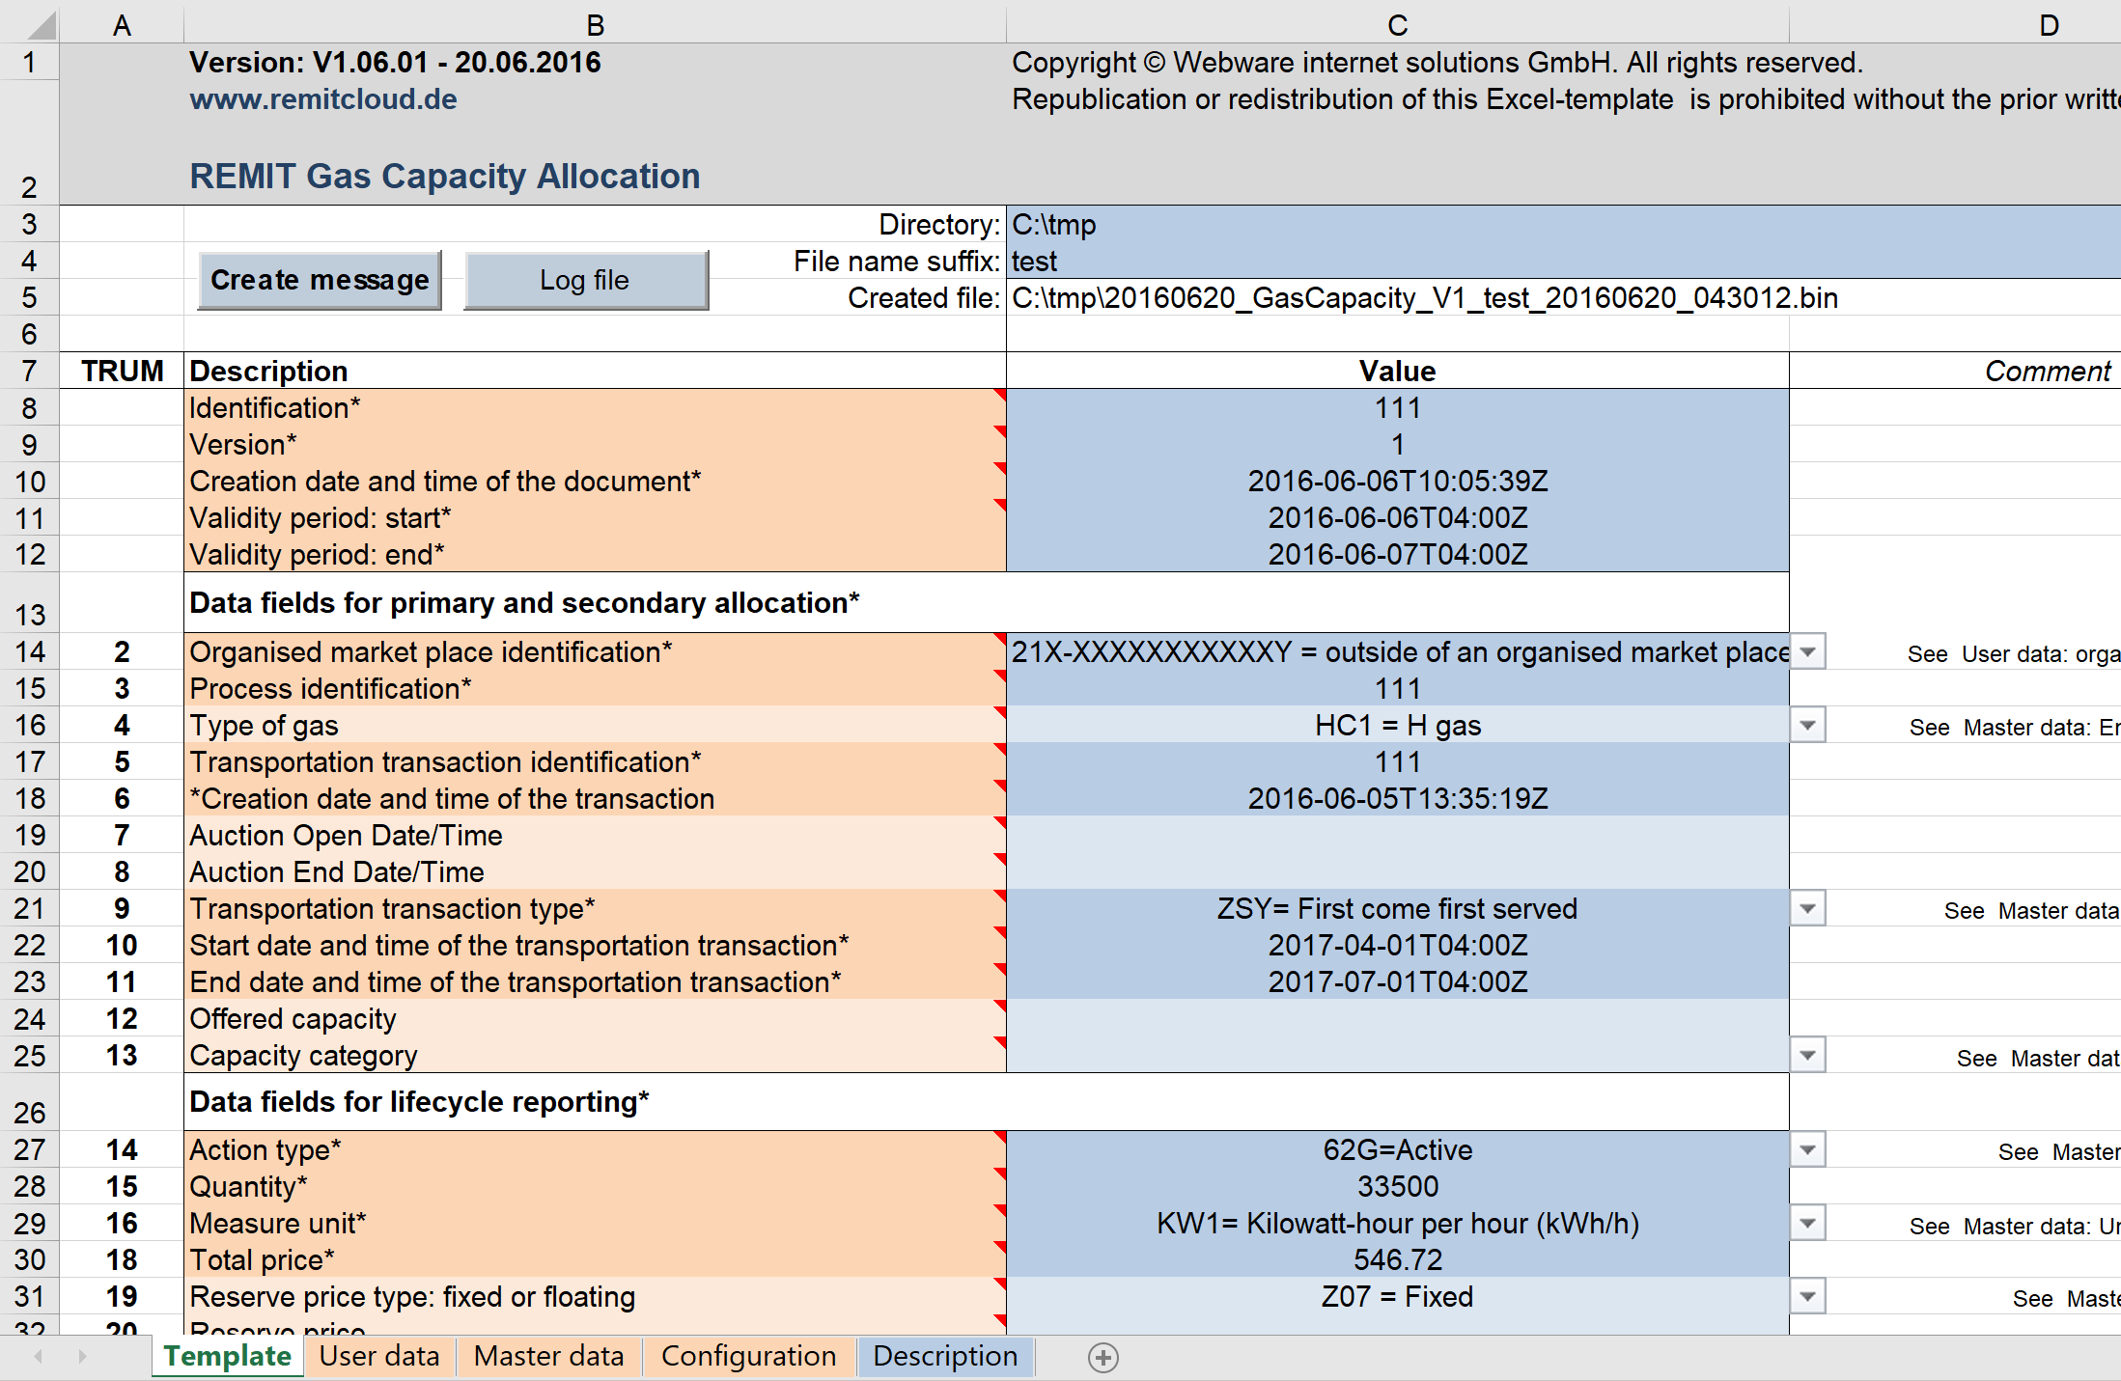Screen dimensions: 2121x1381
Task: Click next sheet navigation arrow
Action: click(82, 1357)
